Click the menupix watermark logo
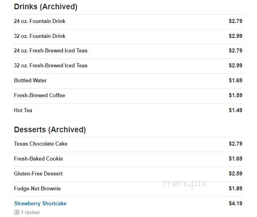 pyautogui.click(x=185, y=184)
